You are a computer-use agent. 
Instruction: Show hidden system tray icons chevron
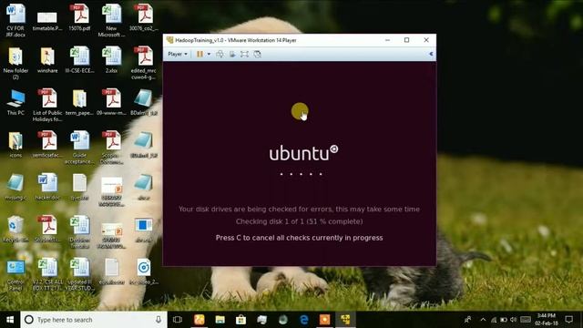tap(483, 320)
